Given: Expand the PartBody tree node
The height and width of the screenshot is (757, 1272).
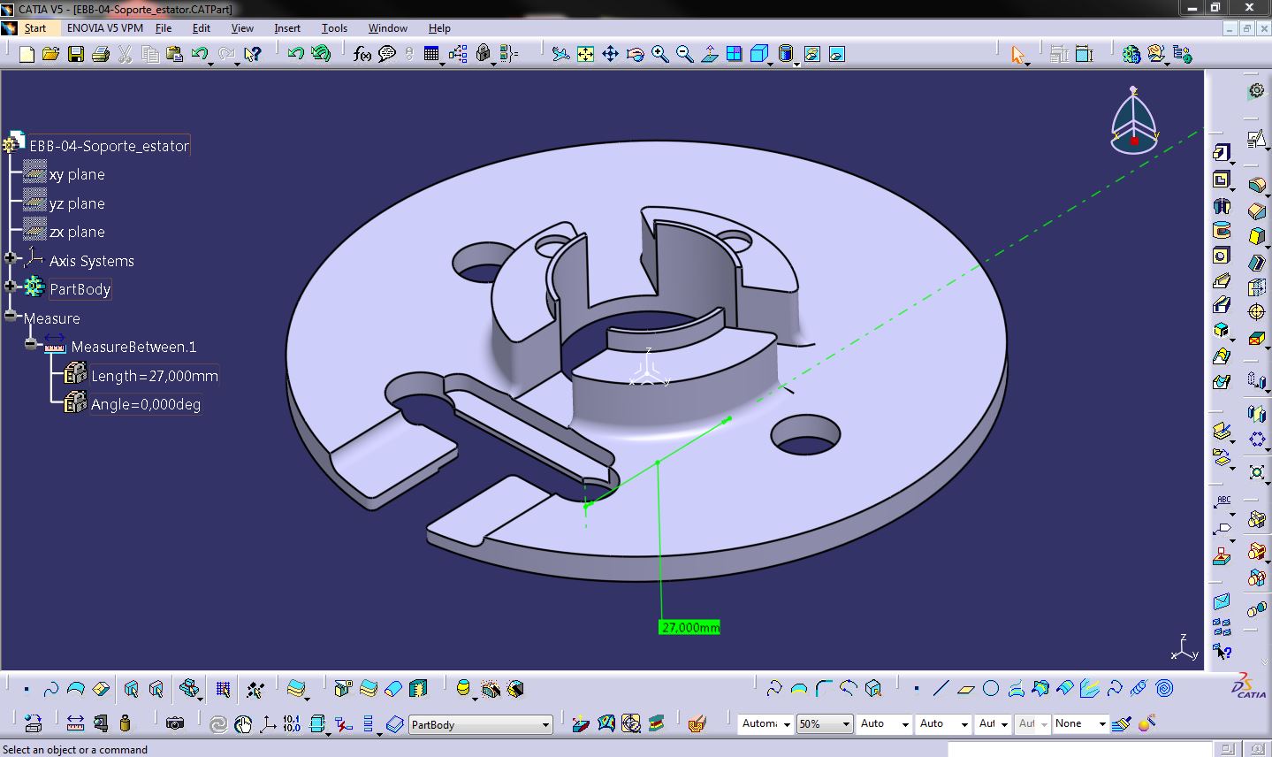Looking at the screenshot, I should click(11, 287).
